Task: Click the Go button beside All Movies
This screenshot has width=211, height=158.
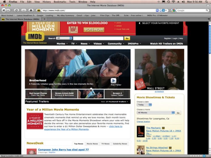Action: coord(178,113)
